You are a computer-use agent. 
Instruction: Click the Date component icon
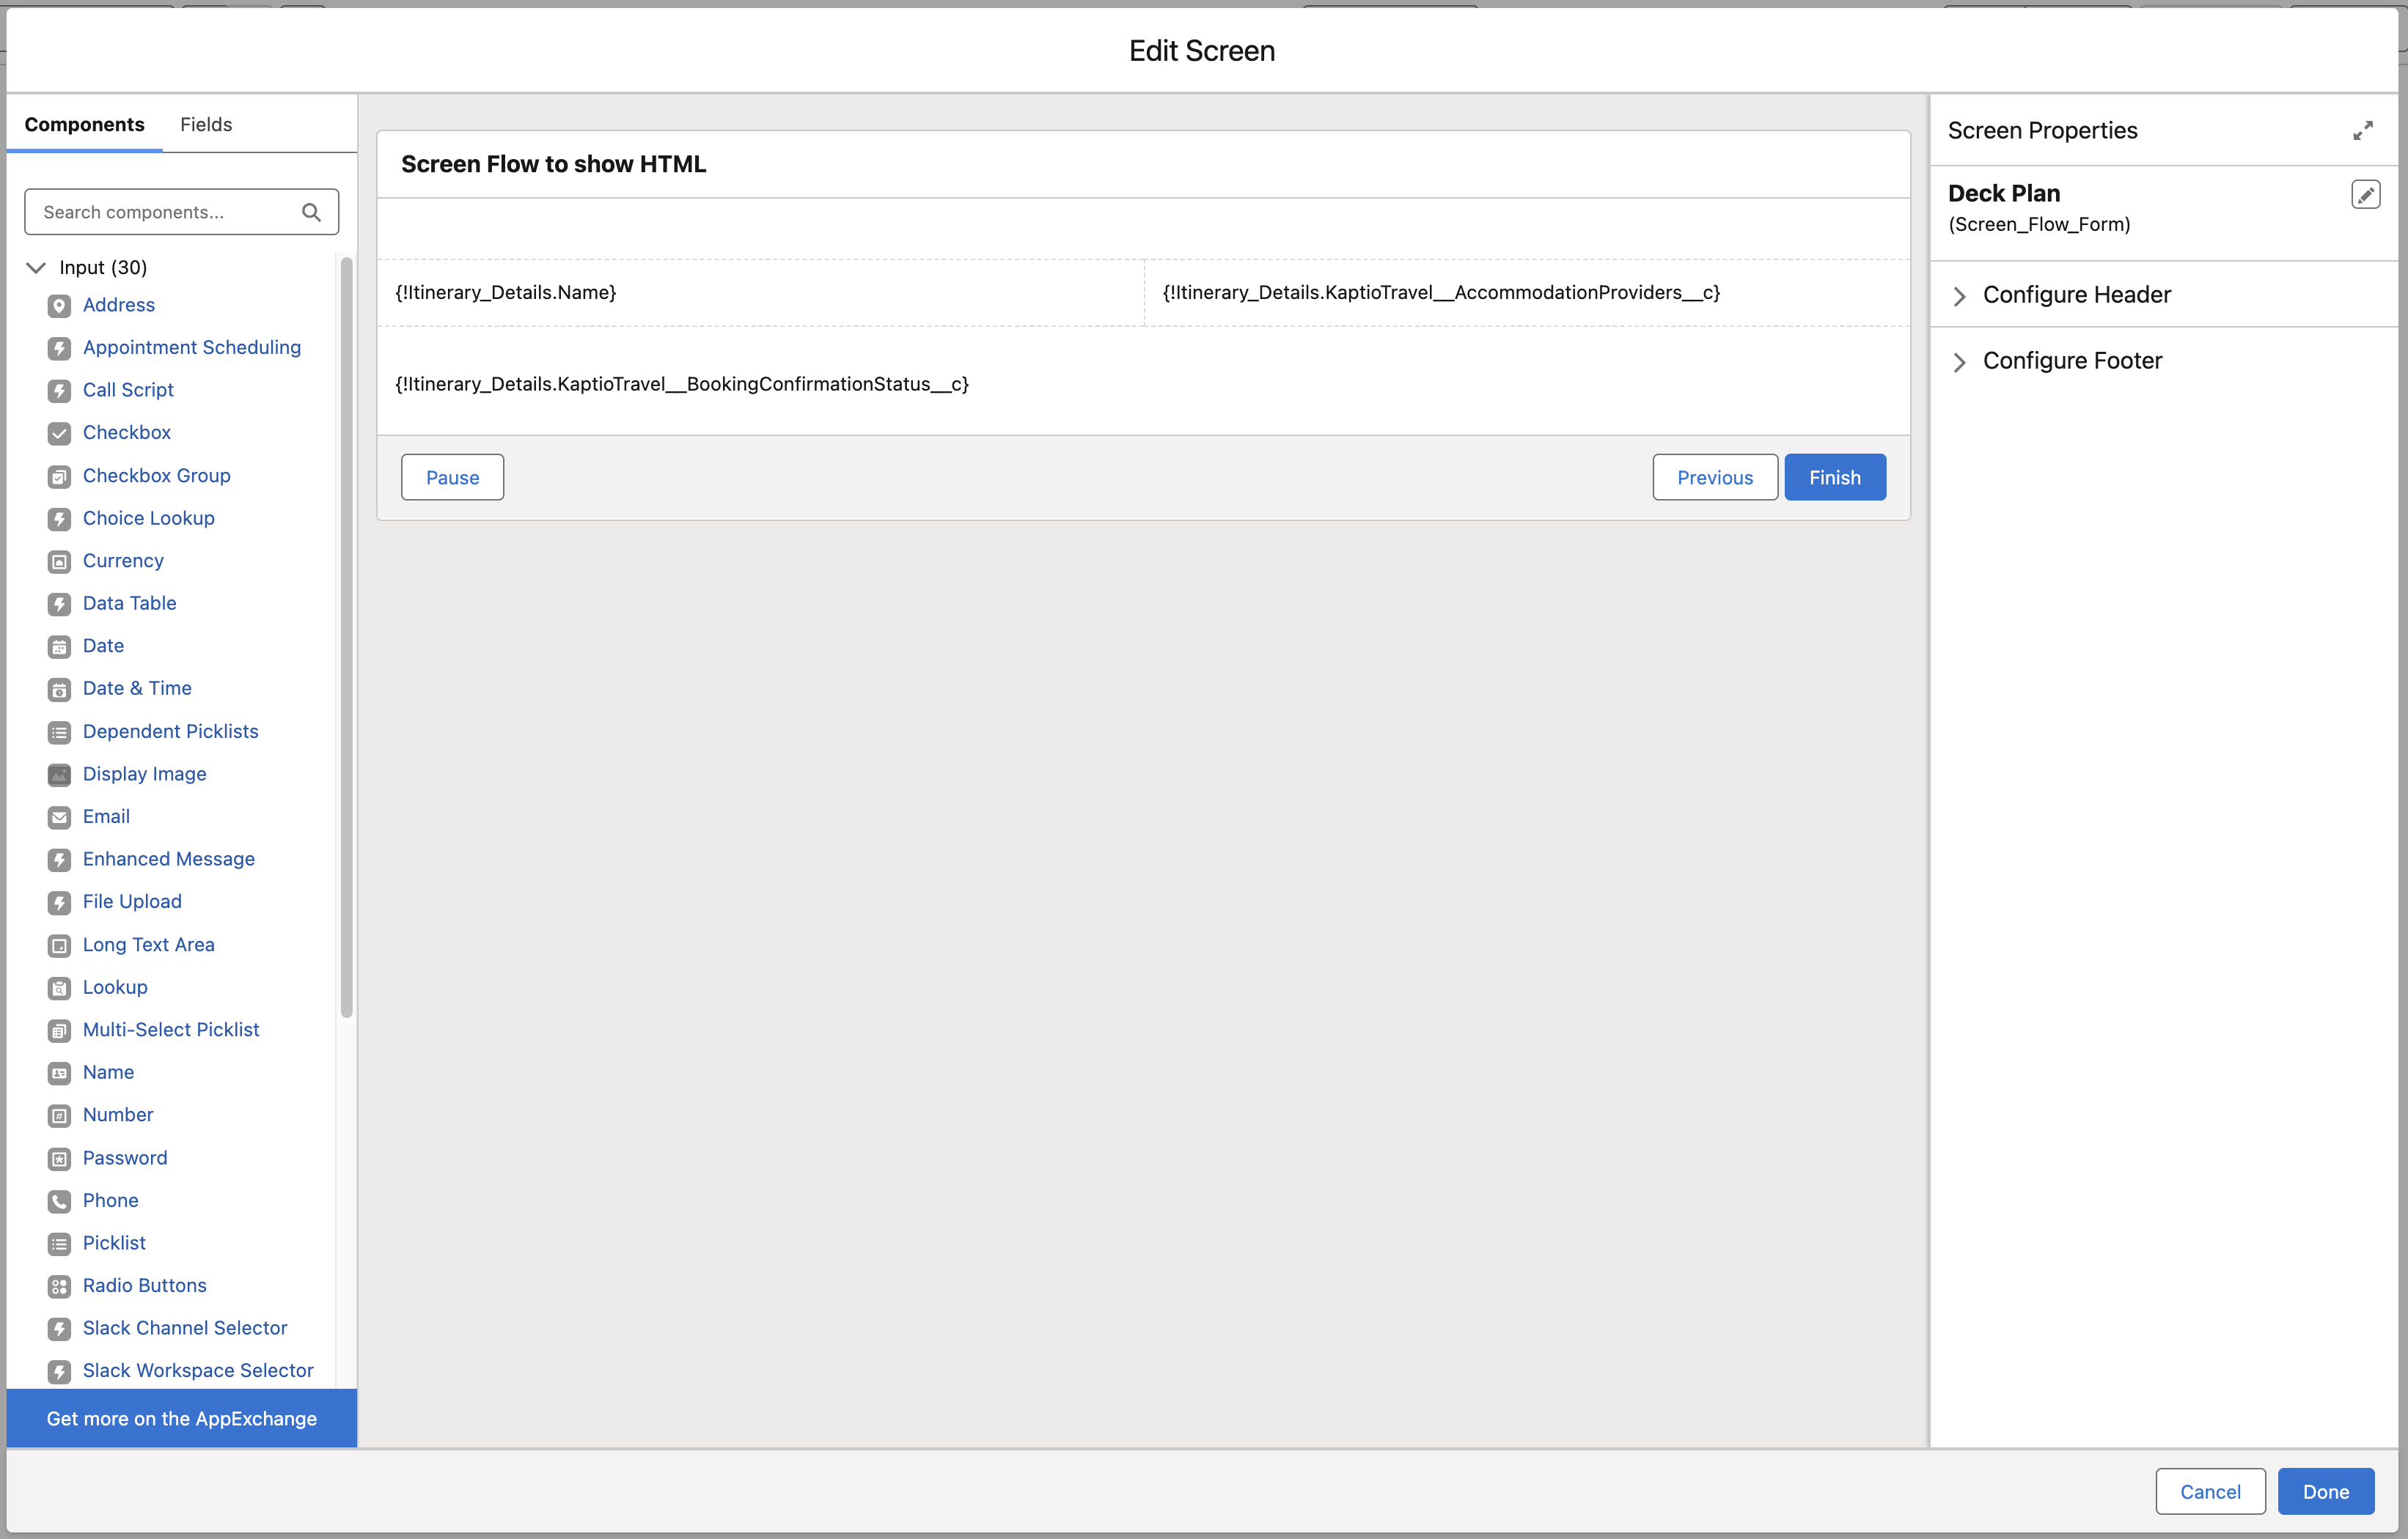pyautogui.click(x=59, y=646)
